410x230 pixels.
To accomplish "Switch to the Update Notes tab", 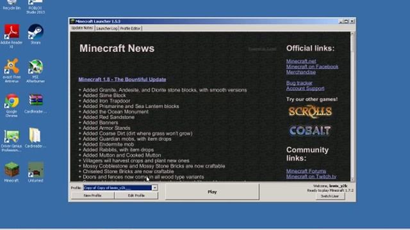I will [82, 28].
